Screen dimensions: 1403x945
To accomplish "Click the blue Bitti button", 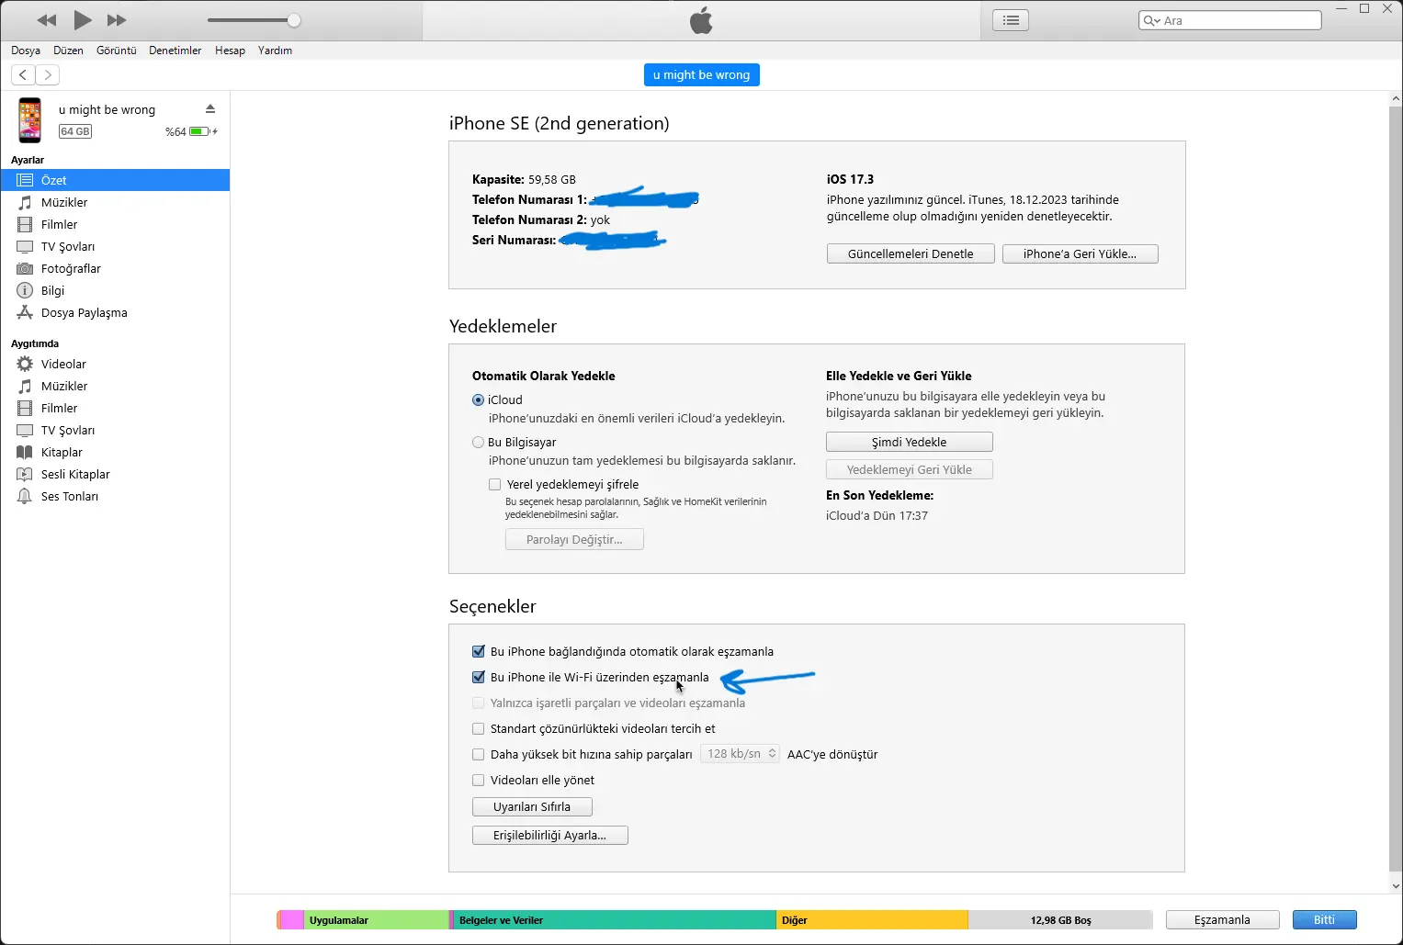I will coord(1324,919).
